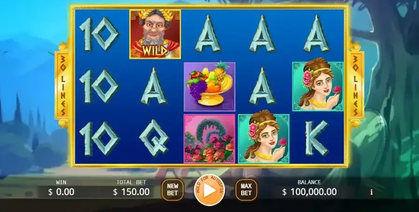Click the NEW BET button
Screen dimensions: 419x212
(172, 190)
